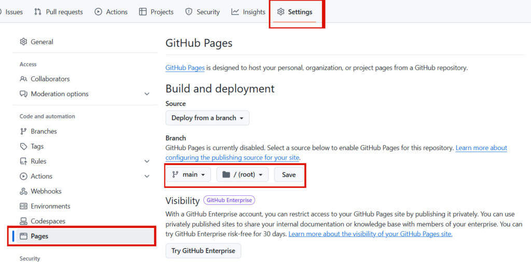Screen dimensions: 531x268
Task: Open the GitHub Pages documentation link
Action: [185, 68]
